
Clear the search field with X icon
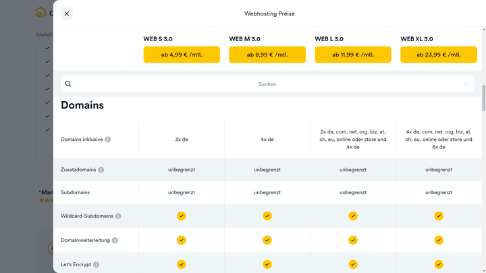(466, 84)
